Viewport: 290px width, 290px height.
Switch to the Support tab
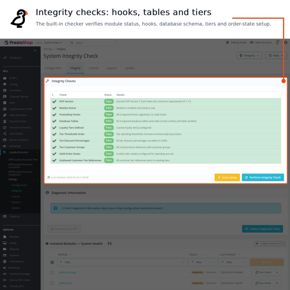[x=112, y=68]
